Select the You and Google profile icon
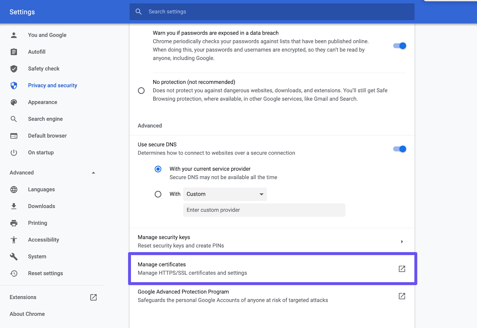Image resolution: width=477 pixels, height=328 pixels. click(x=14, y=35)
